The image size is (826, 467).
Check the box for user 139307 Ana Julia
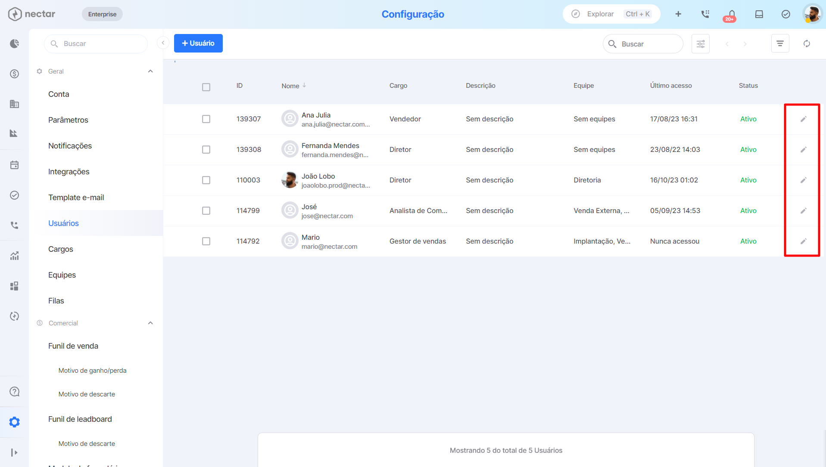(x=206, y=119)
